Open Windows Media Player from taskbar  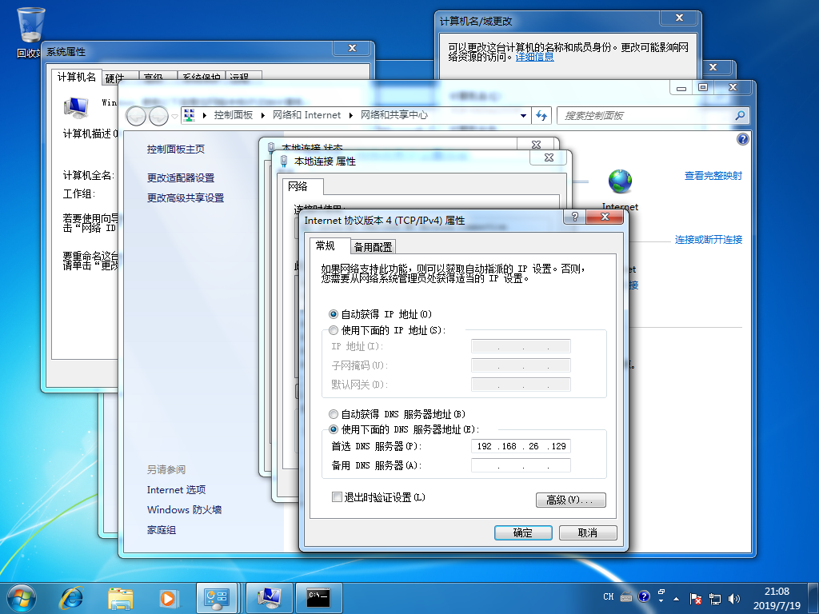point(168,596)
